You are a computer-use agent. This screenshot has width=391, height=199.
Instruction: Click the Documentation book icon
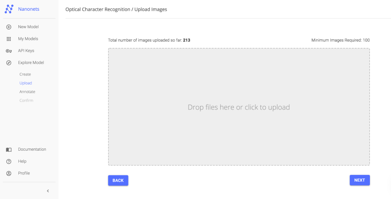[x=9, y=149]
